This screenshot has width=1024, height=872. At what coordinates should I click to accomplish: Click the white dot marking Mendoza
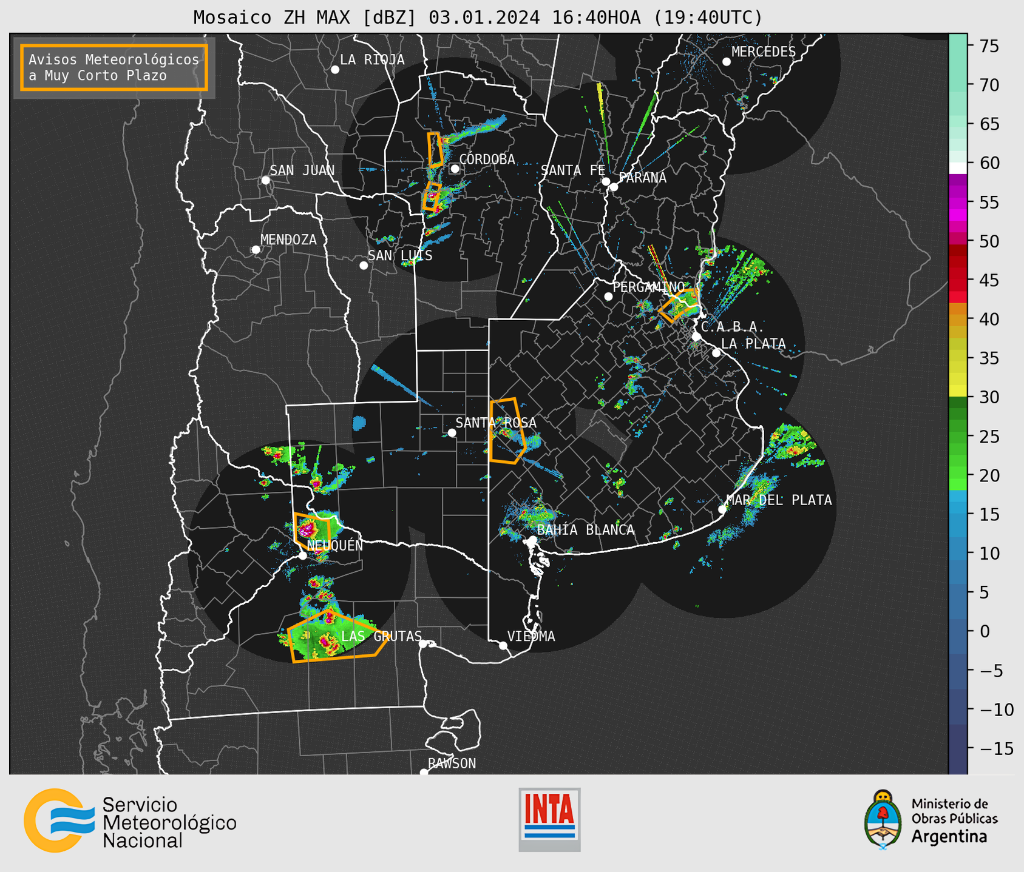point(256,250)
